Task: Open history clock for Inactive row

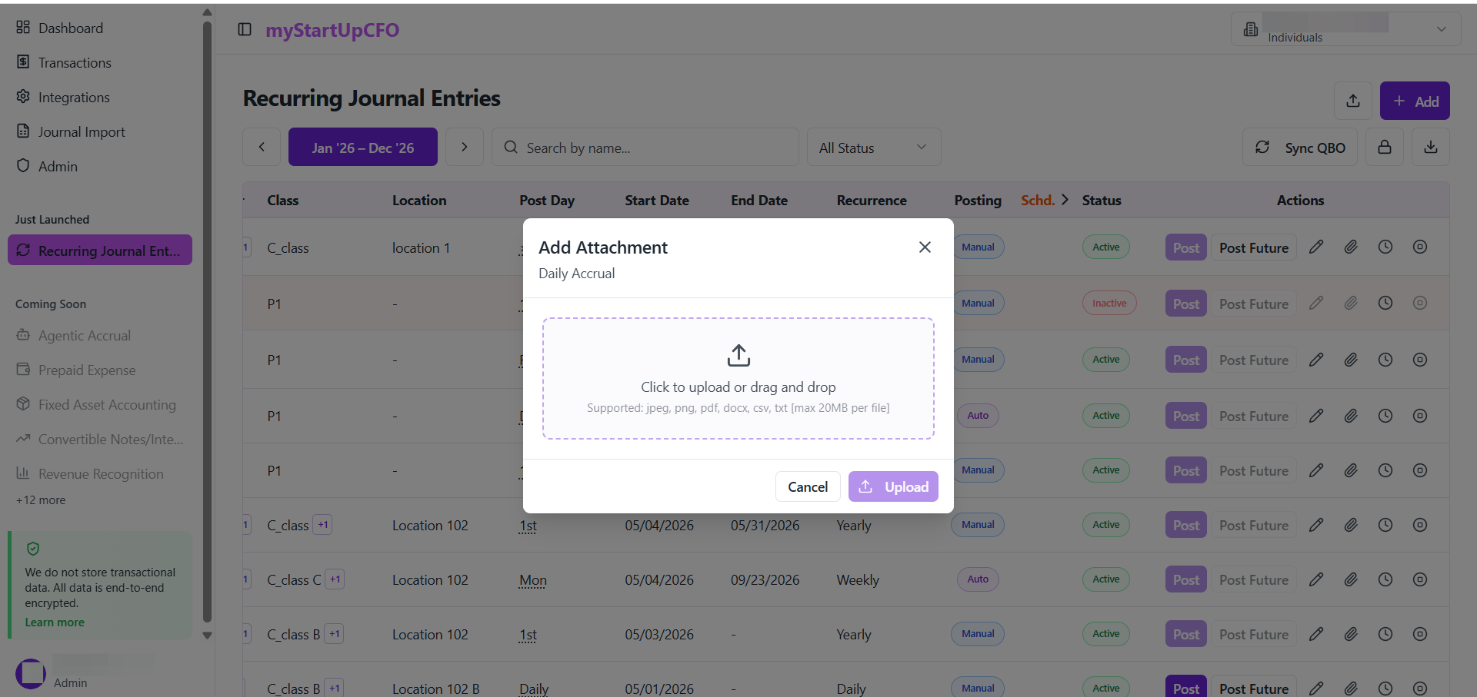Action: coord(1385,303)
